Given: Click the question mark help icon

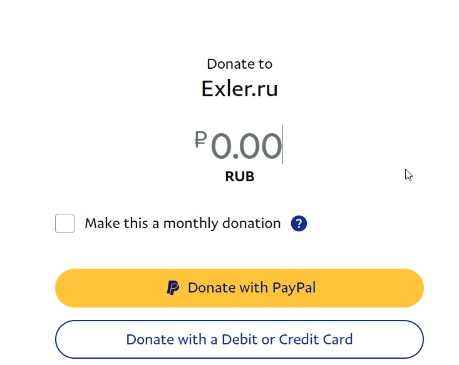Looking at the screenshot, I should coord(299,224).
